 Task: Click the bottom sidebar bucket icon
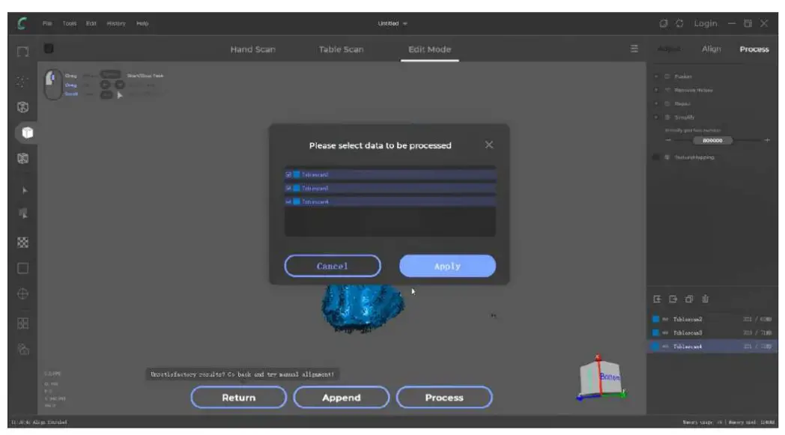pos(23,350)
